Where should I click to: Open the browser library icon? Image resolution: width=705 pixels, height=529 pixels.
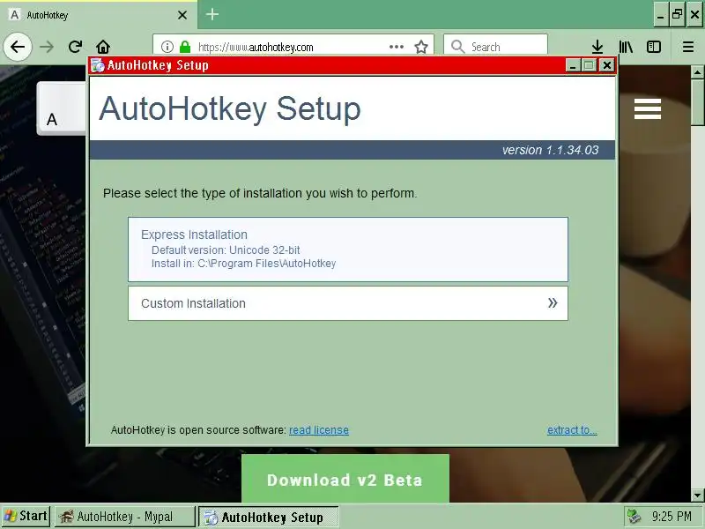(626, 47)
